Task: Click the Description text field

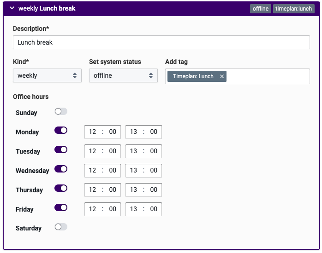Action: [161, 42]
